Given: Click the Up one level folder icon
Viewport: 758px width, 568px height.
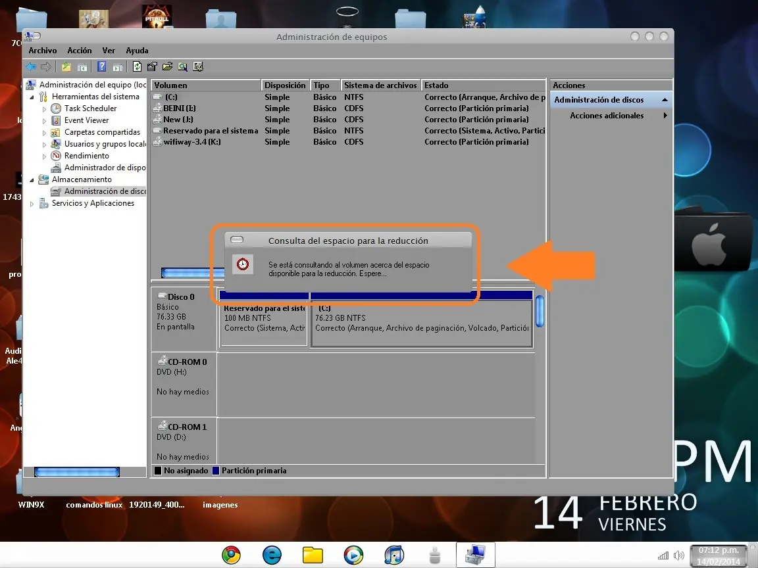Looking at the screenshot, I should 66,66.
